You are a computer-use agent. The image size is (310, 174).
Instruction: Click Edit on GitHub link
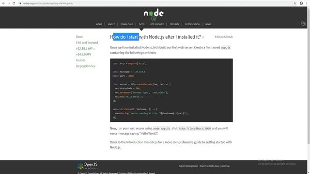pyautogui.click(x=224, y=37)
